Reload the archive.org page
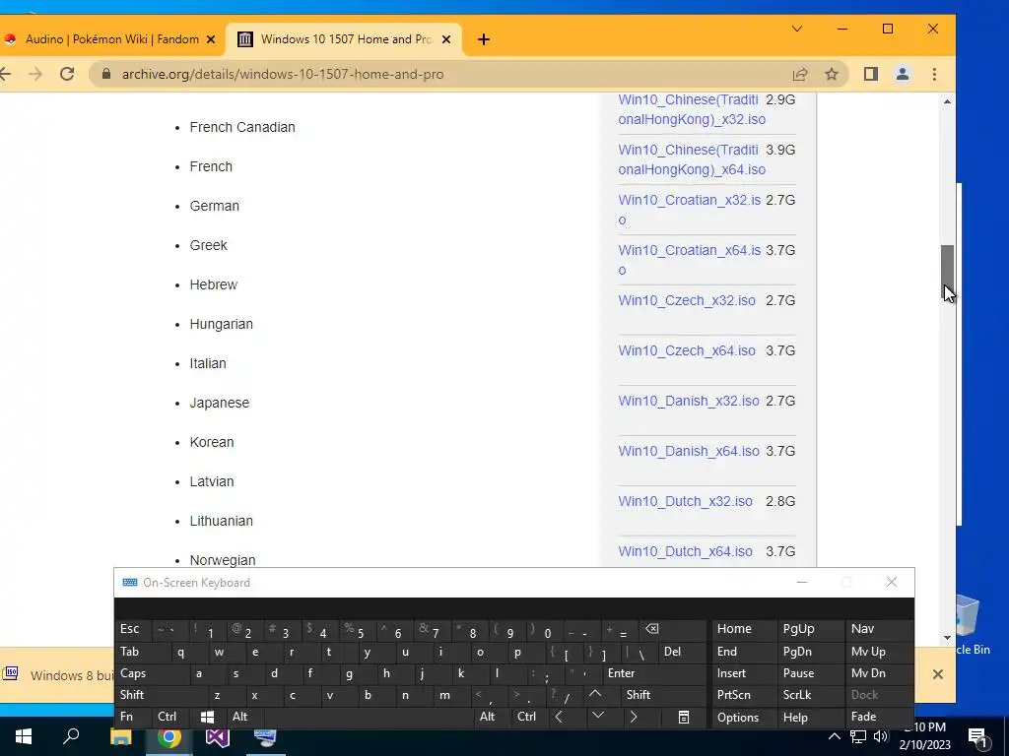Image resolution: width=1009 pixels, height=756 pixels. 67,74
